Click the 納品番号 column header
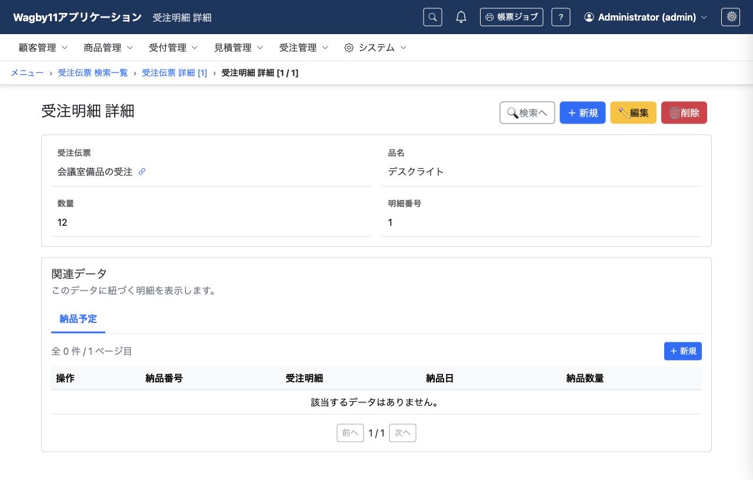 (x=164, y=378)
